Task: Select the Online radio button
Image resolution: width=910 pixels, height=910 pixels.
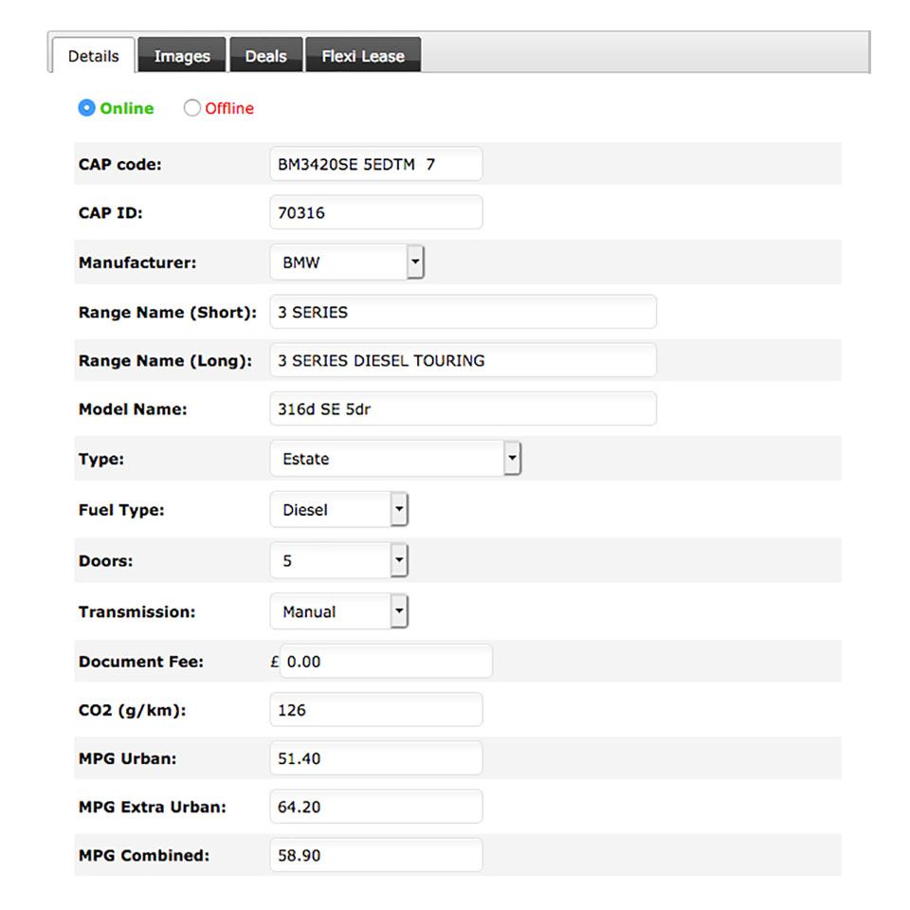Action: [x=87, y=108]
